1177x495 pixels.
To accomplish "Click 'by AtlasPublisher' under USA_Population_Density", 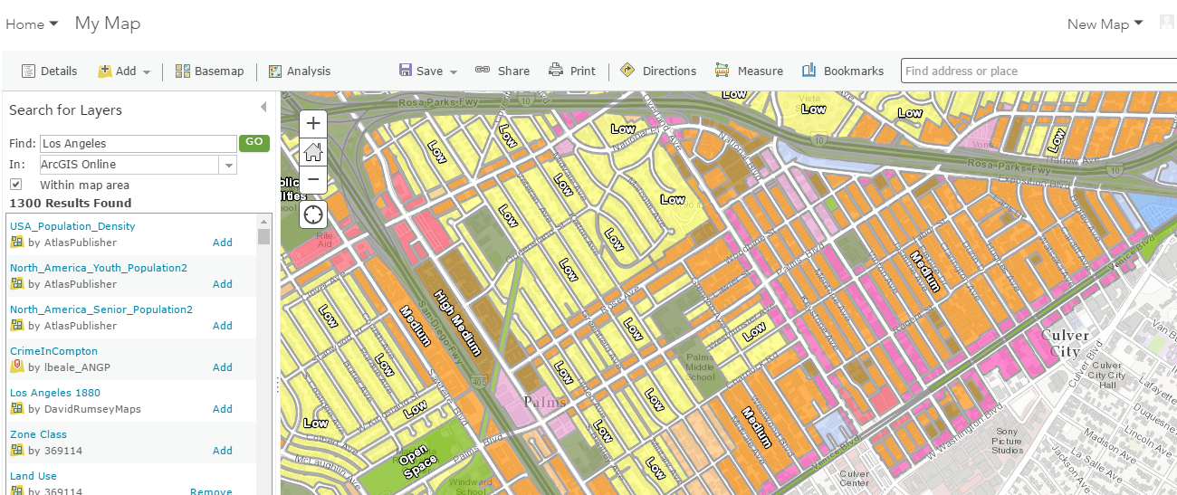I will pyautogui.click(x=72, y=243).
